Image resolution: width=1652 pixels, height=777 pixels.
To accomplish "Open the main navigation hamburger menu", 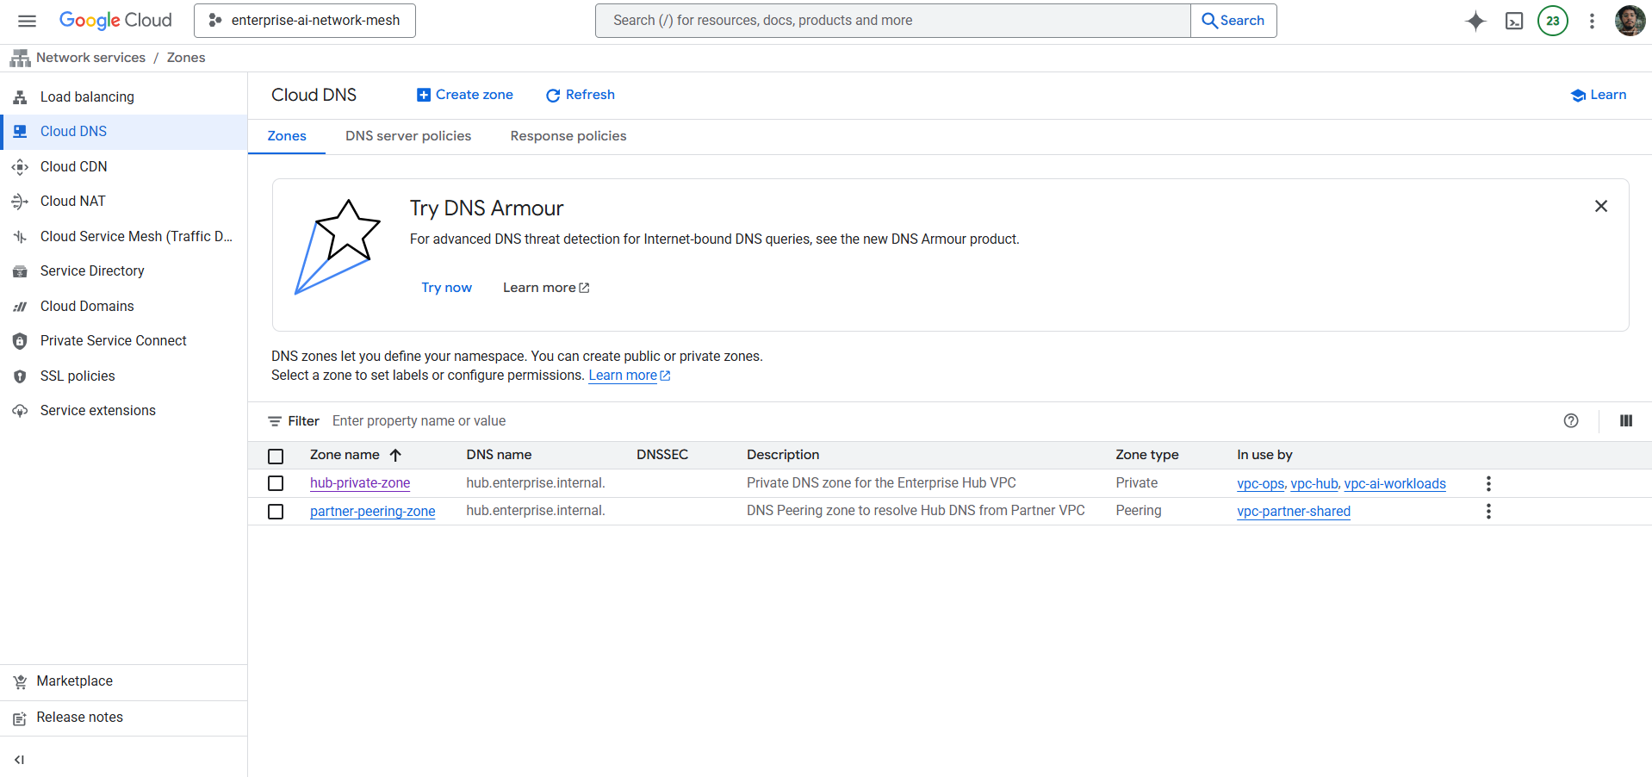I will click(28, 21).
